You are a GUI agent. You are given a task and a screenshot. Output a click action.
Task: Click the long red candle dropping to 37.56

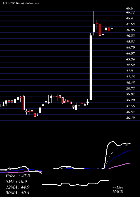[24, 103]
